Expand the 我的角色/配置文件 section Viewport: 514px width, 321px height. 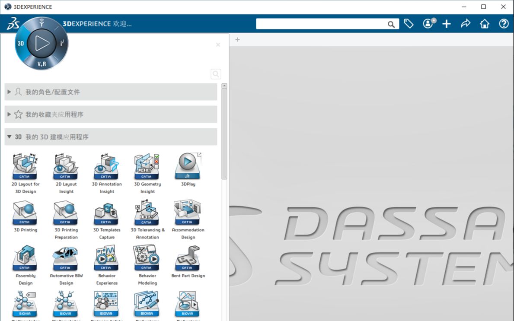[111, 92]
